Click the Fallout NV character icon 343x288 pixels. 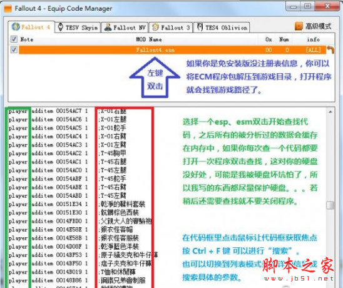108,28
